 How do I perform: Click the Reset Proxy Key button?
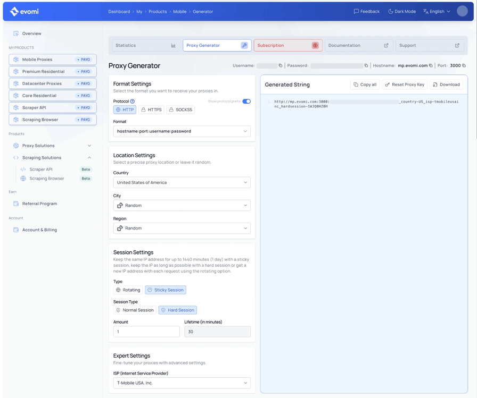pyautogui.click(x=405, y=84)
